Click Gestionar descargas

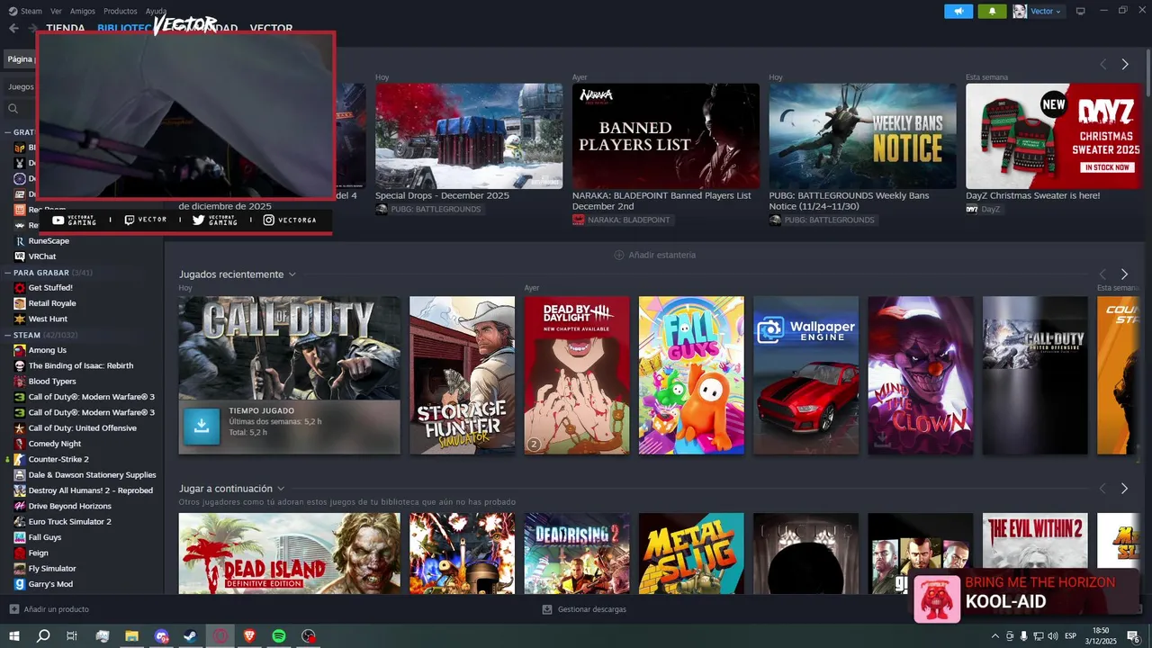(584, 609)
